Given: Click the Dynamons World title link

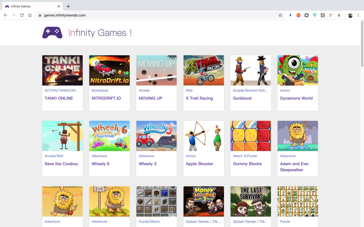Looking at the screenshot, I should coord(296,98).
